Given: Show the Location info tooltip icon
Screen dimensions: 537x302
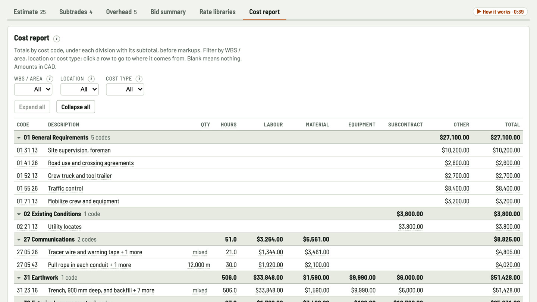Looking at the screenshot, I should coord(91,79).
